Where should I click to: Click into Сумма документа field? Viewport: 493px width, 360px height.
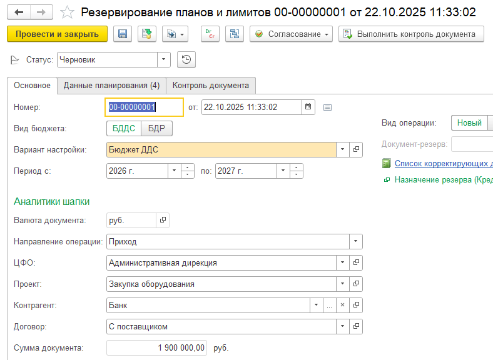pos(158,347)
